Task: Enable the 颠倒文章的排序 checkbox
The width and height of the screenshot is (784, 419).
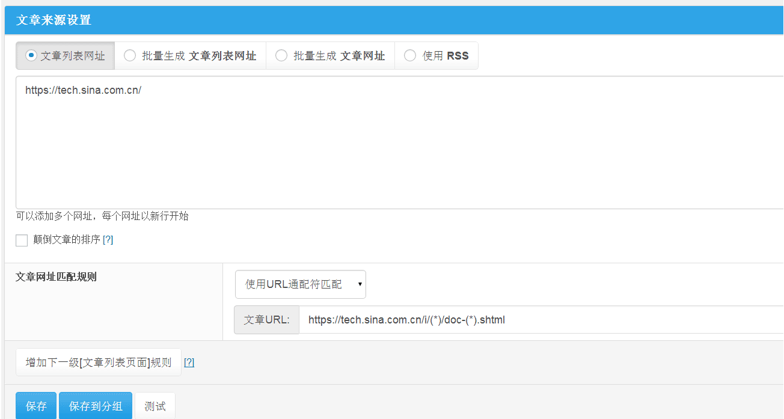Action: [22, 240]
